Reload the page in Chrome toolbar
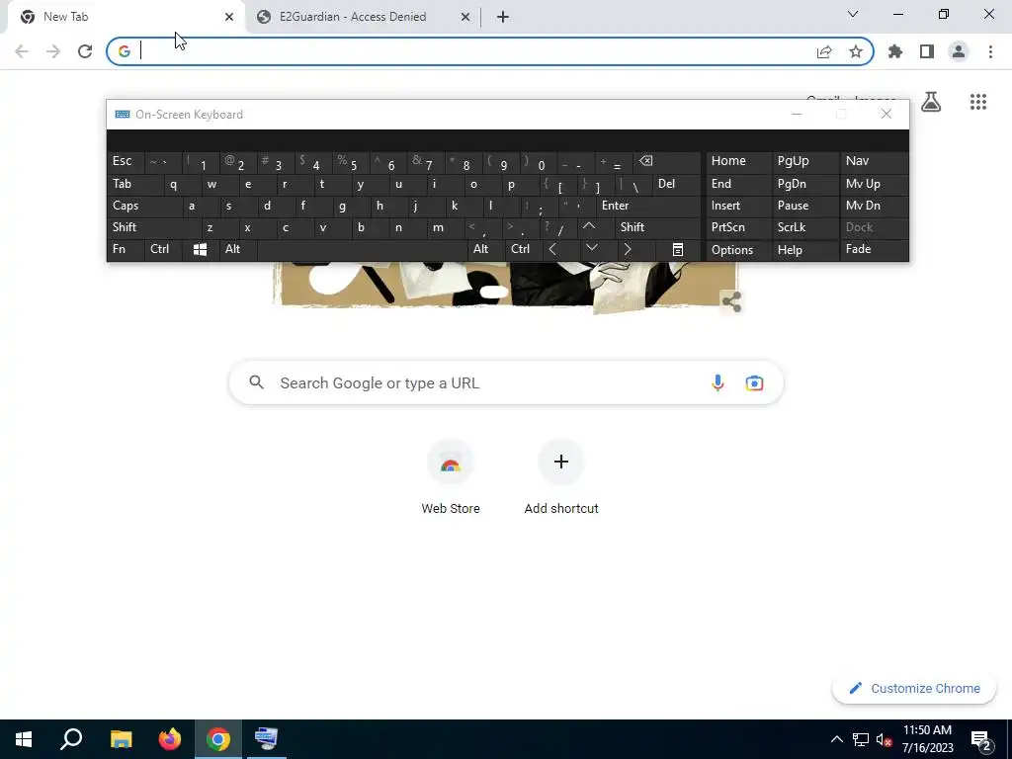1012x759 pixels. (x=85, y=51)
